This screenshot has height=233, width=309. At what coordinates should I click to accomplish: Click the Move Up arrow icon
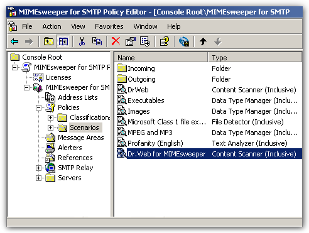pos(203,41)
